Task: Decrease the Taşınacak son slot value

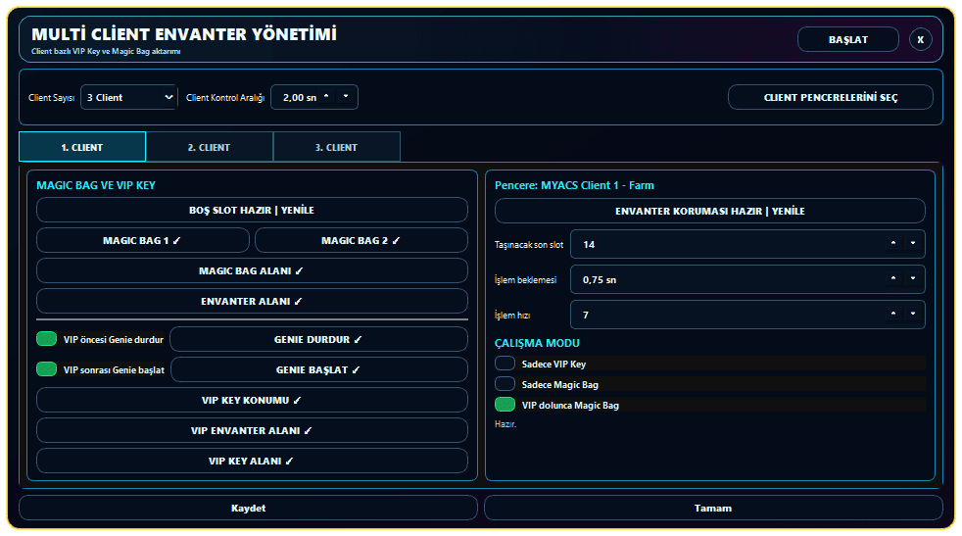Action: (x=913, y=244)
